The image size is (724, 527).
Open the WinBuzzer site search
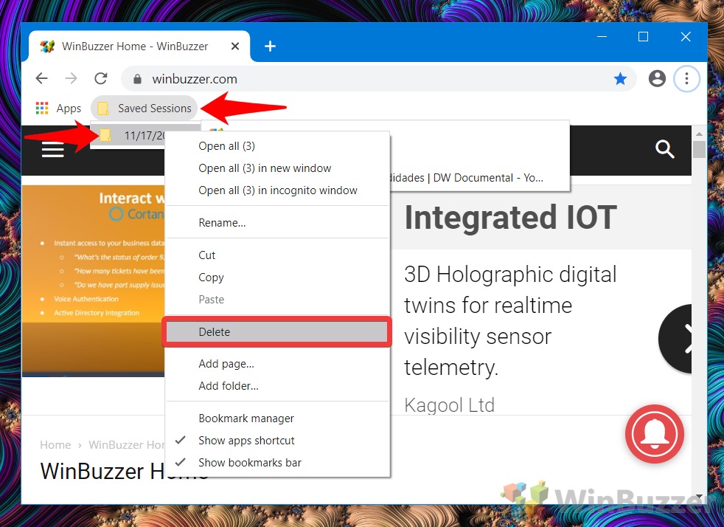click(x=664, y=149)
